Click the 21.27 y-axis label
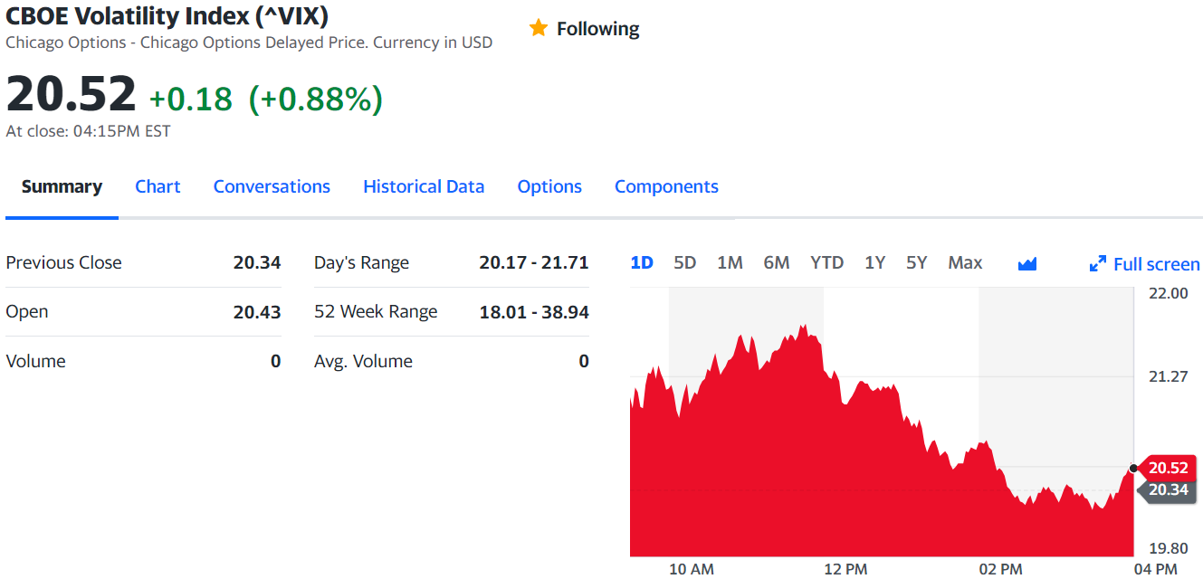Image resolution: width=1203 pixels, height=579 pixels. click(1168, 376)
